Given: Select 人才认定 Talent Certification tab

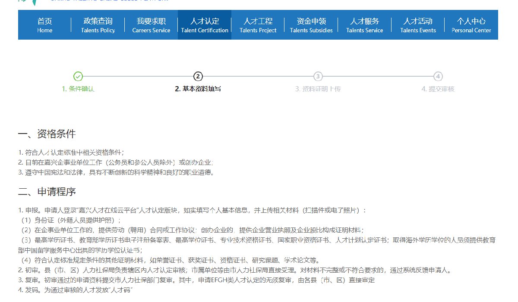Looking at the screenshot, I should [x=205, y=25].
